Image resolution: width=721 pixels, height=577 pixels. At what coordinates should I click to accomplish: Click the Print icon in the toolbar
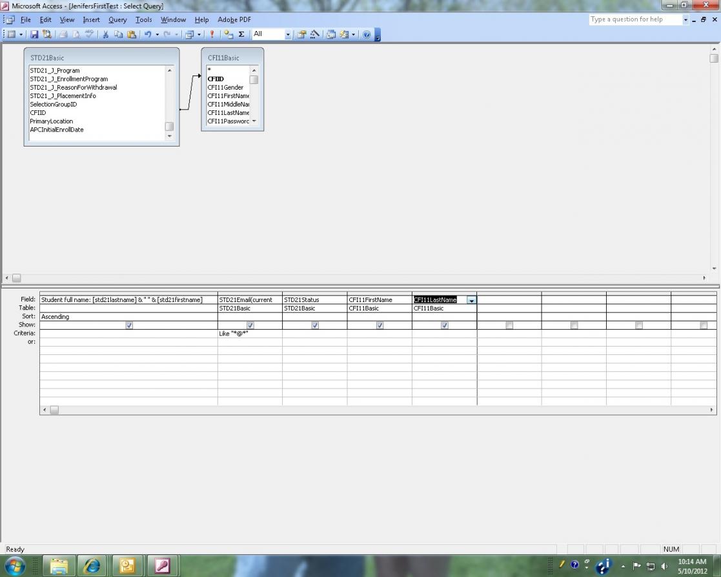(x=63, y=34)
